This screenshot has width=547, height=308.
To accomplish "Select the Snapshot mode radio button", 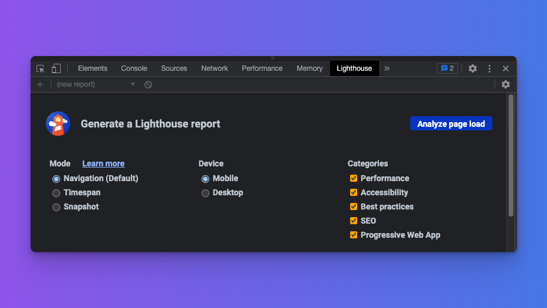I will [57, 207].
